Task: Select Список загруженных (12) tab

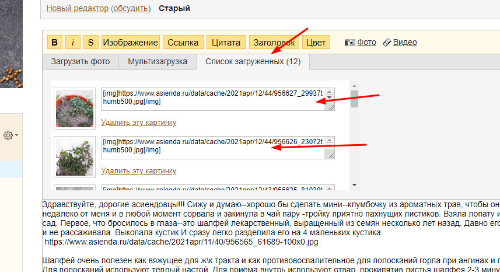Action: pyautogui.click(x=253, y=61)
